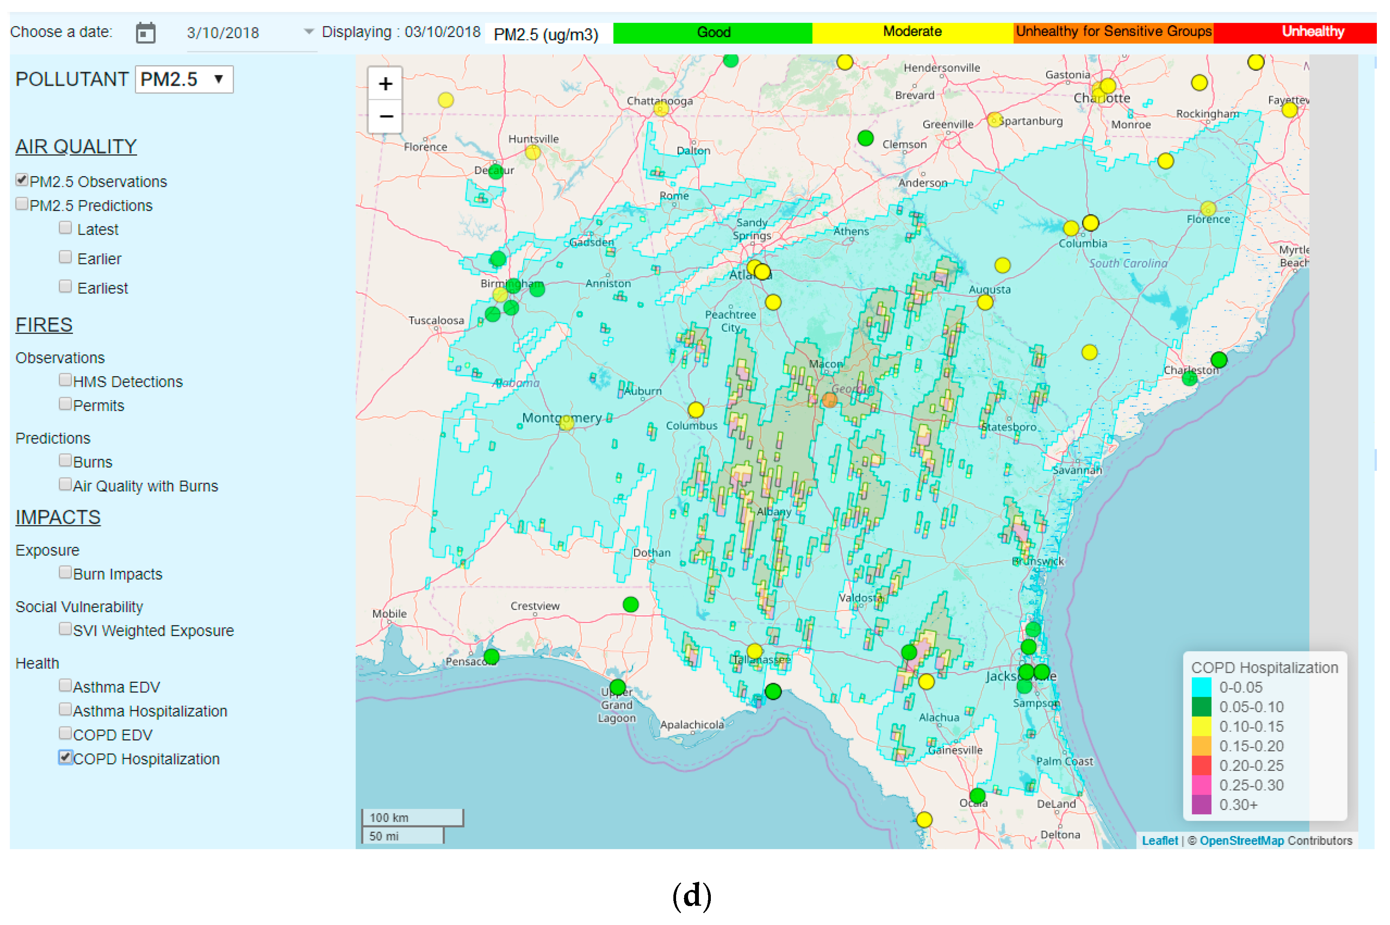1390x925 pixels.
Task: Expand the date dropdown arrow
Action: coord(309,31)
